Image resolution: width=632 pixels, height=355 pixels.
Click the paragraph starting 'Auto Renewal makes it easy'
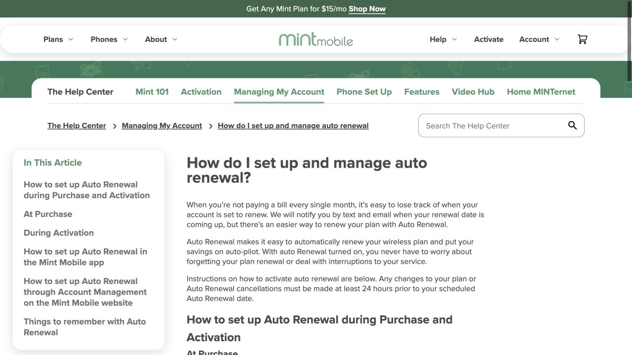[330, 251]
